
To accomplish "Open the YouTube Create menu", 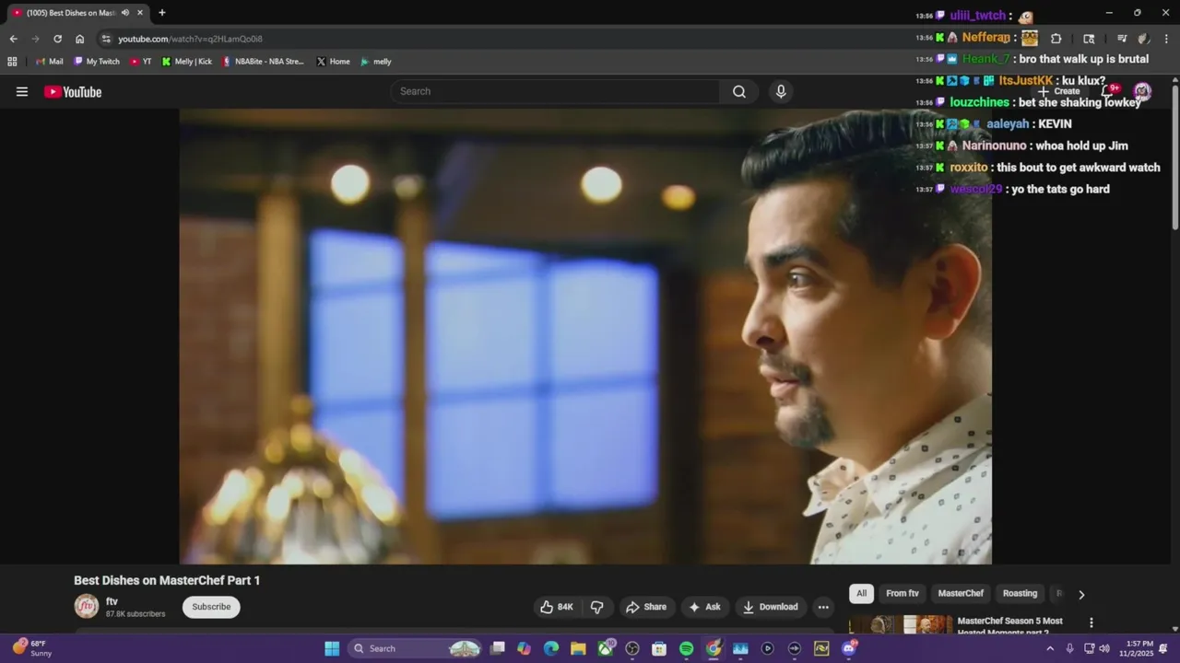I will (x=1059, y=91).
